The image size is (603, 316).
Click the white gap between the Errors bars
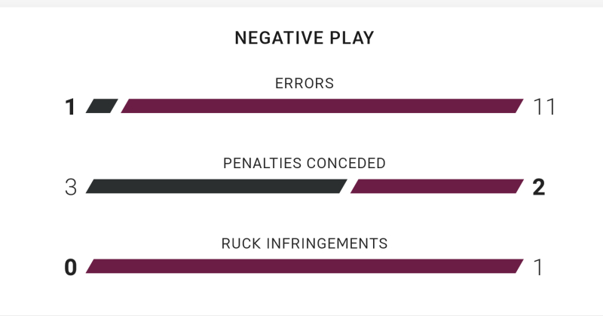click(120, 106)
